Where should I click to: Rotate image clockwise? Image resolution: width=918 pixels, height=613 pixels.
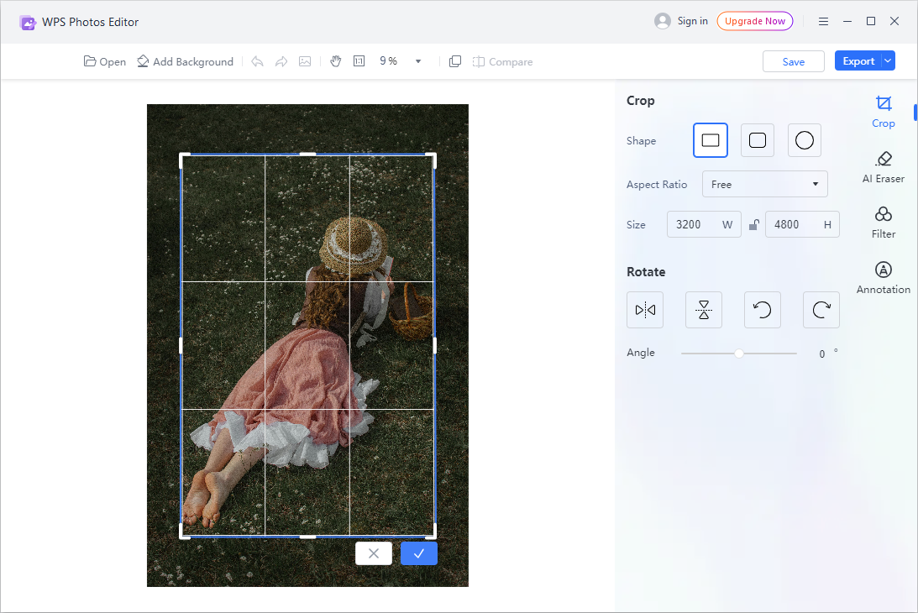(x=821, y=310)
